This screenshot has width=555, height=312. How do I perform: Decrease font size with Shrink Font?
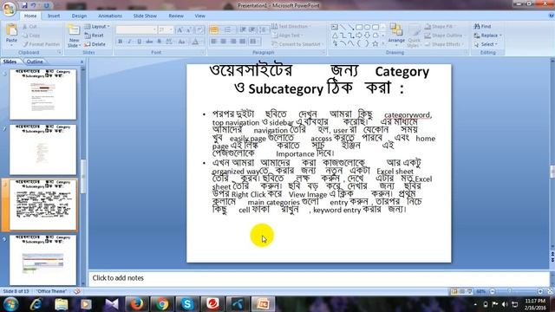click(189, 30)
